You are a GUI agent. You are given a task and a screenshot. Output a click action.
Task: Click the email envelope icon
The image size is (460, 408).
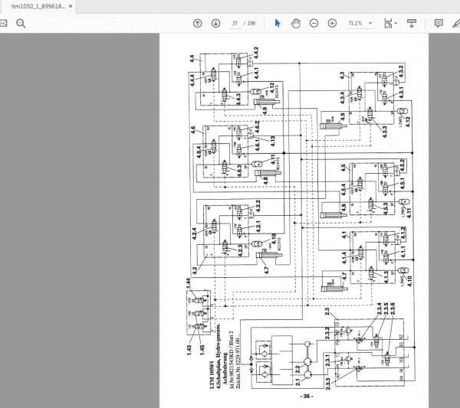[3, 23]
